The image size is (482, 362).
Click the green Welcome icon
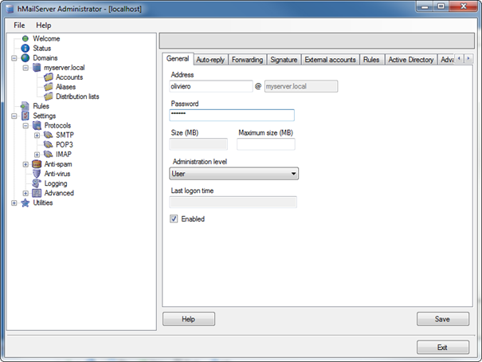click(x=25, y=38)
